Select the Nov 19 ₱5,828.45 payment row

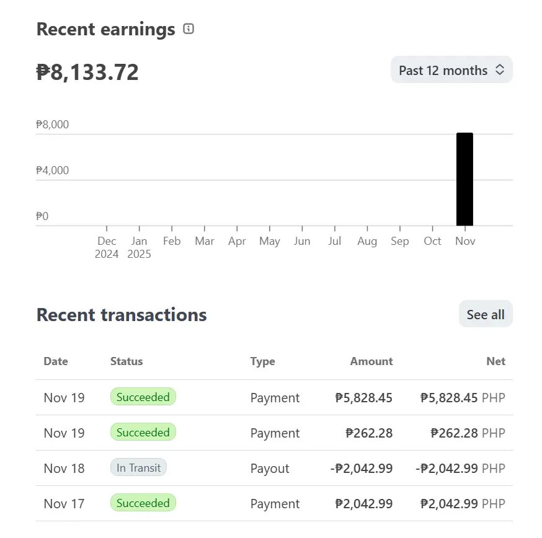pos(274,397)
